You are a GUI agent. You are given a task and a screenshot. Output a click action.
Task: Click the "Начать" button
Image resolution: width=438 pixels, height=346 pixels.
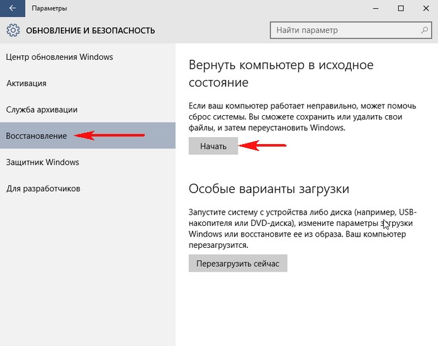pyautogui.click(x=213, y=146)
